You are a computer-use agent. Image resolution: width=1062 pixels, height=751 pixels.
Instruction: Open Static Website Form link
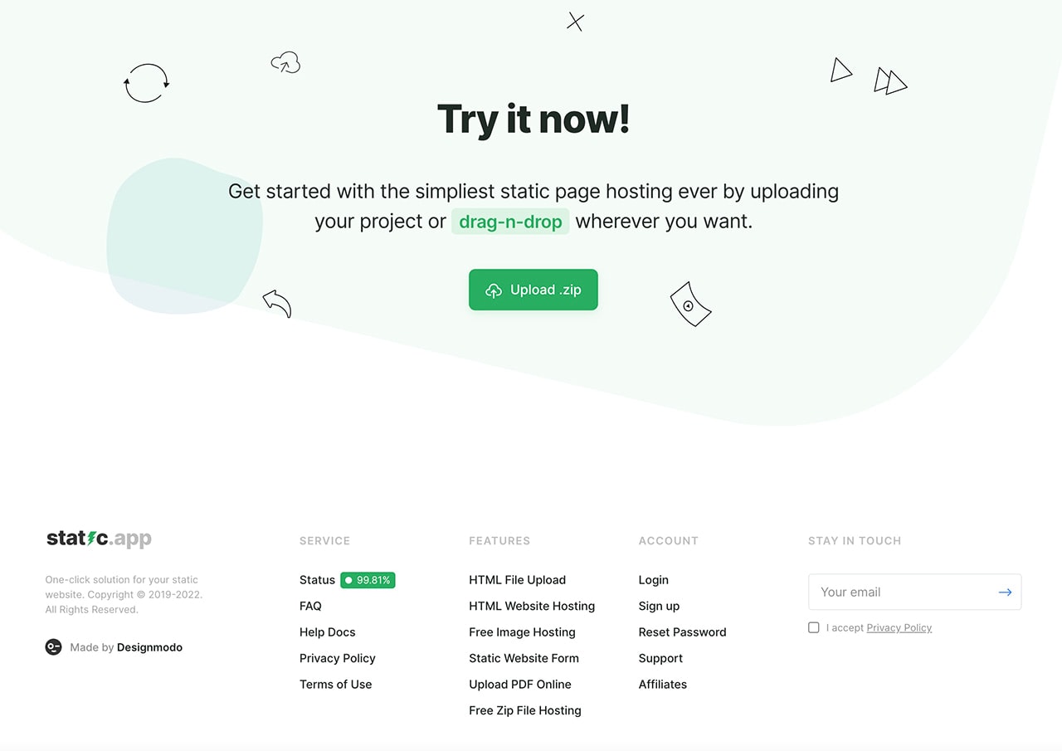click(x=524, y=658)
